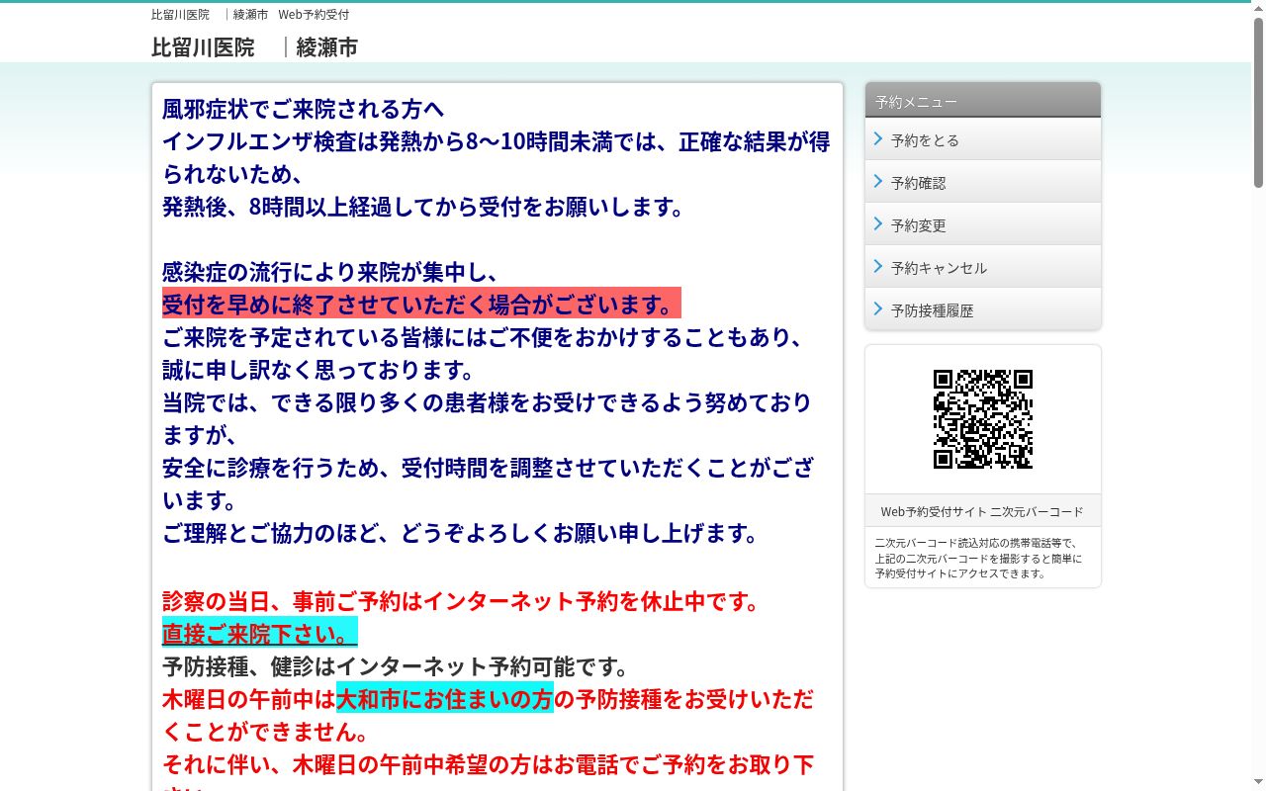Select 予約変更 in the reservation menu
The image size is (1266, 791).
982,224
